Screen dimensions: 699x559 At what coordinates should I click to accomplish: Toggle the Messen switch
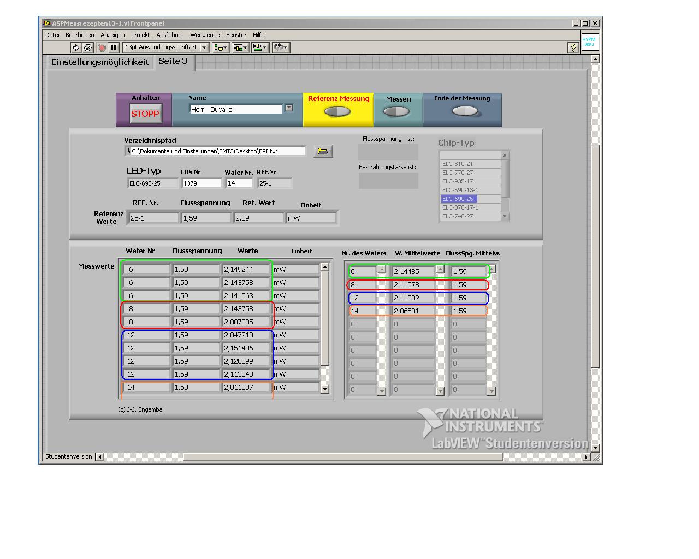396,111
